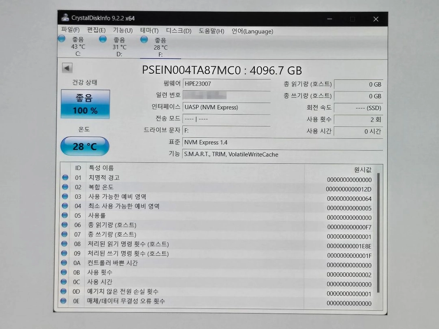Click the drive letter field F:
This screenshot has width=439, height=329.
click(227, 131)
